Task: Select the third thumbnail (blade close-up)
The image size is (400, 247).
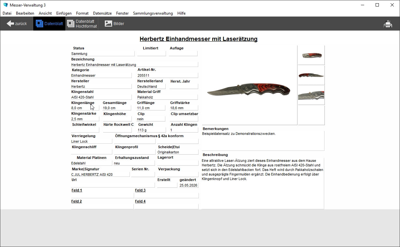Action: point(311,95)
